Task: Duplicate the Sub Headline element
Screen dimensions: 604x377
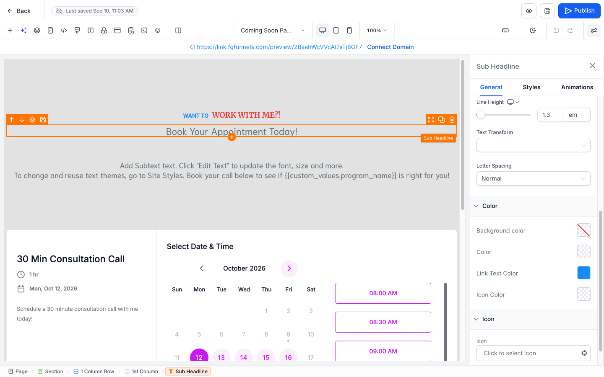Action: tap(441, 120)
